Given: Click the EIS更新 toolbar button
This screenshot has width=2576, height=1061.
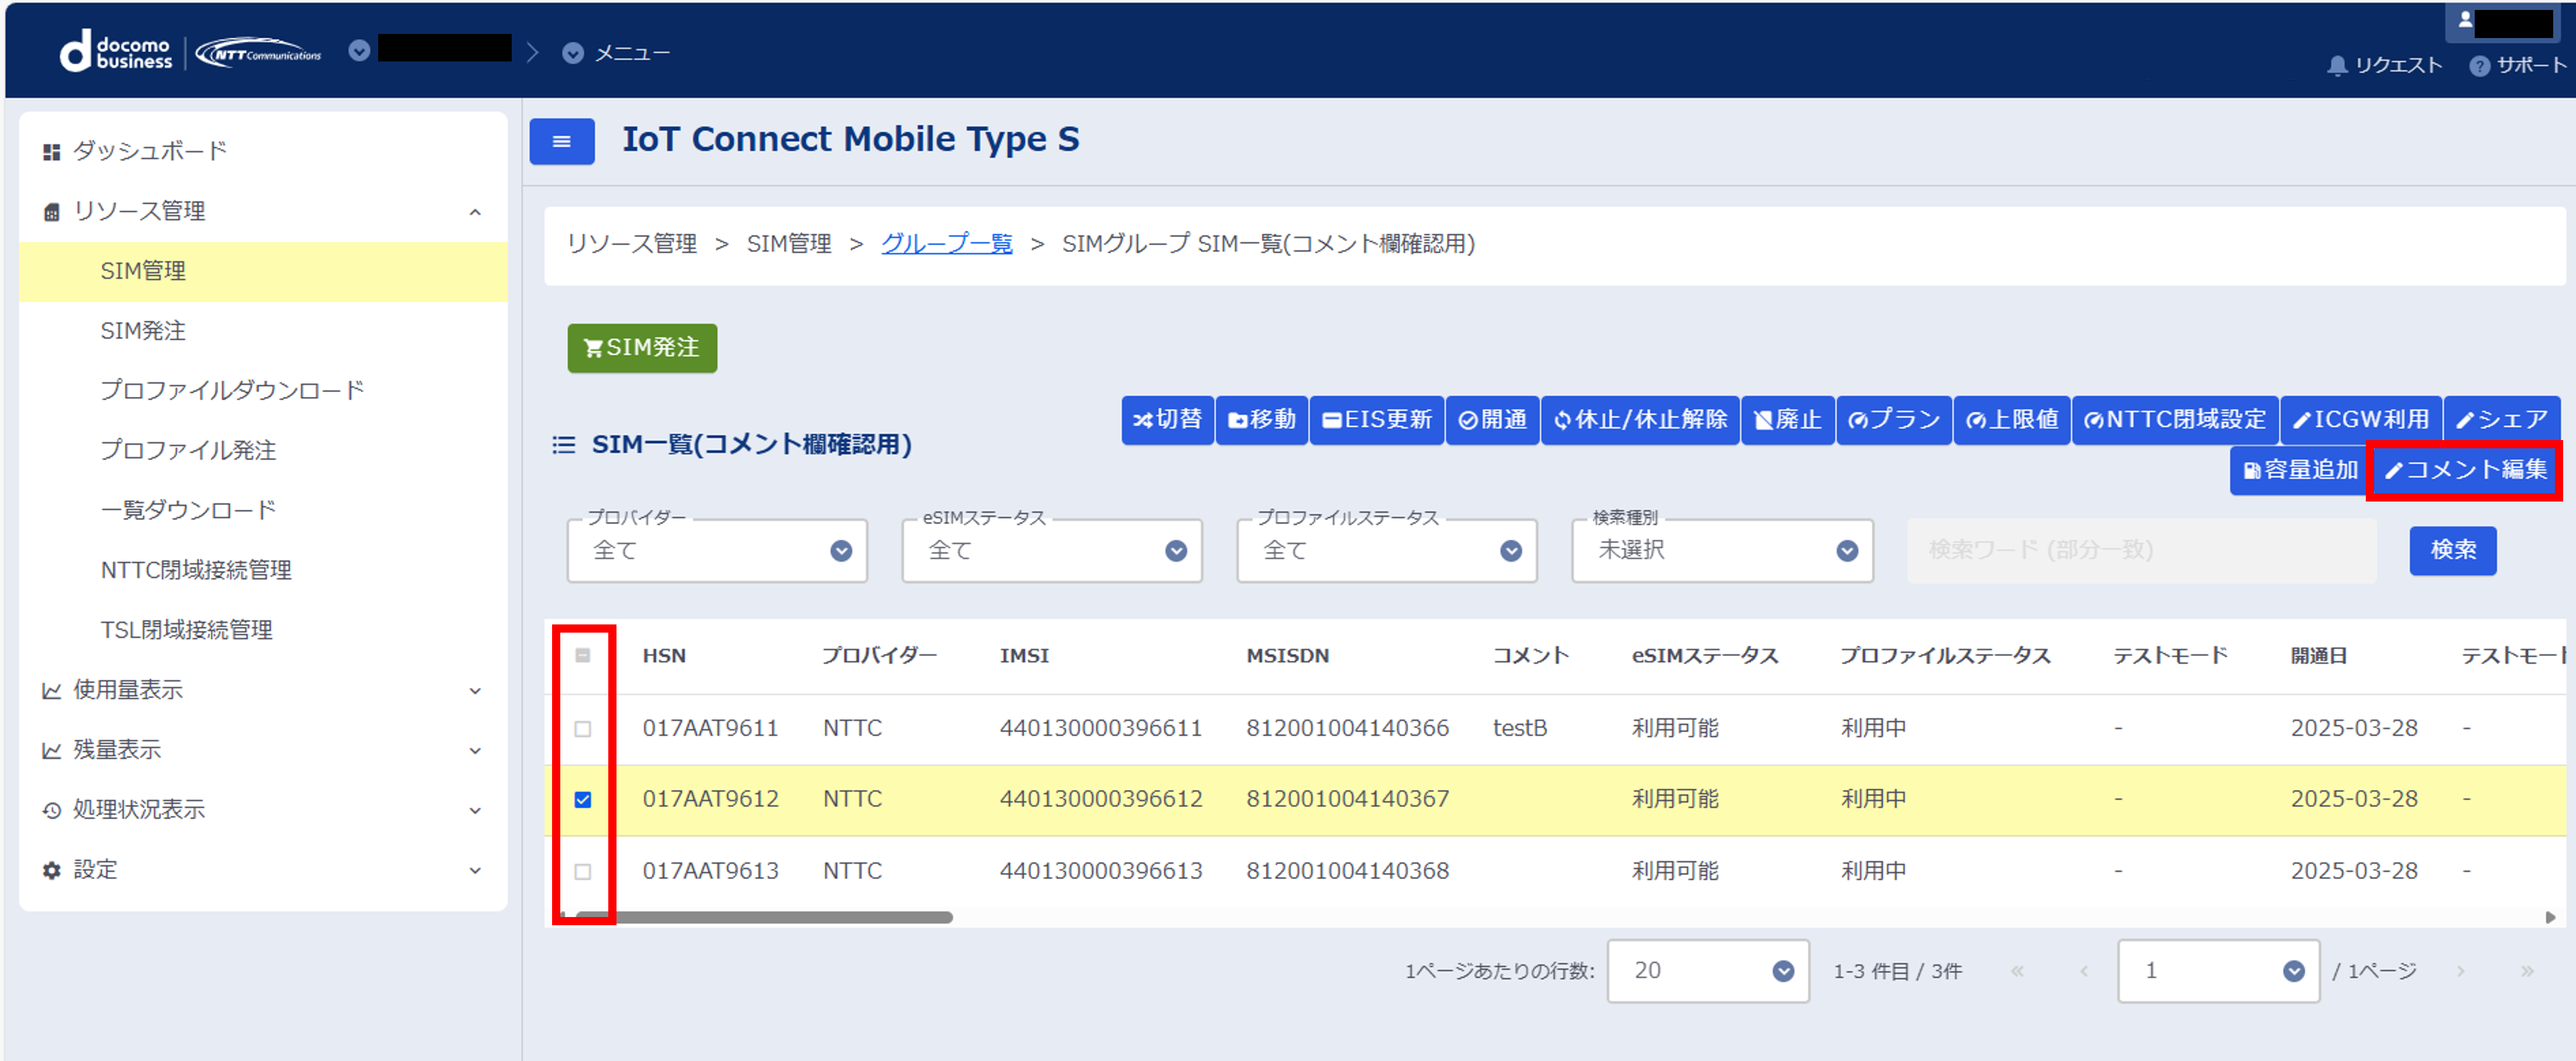Looking at the screenshot, I should (x=1376, y=420).
